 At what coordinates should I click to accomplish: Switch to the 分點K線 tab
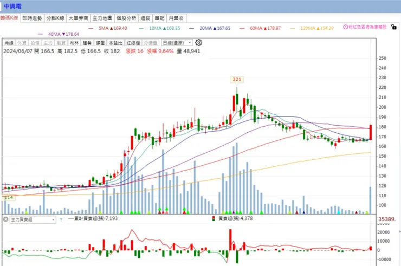[x=55, y=18]
